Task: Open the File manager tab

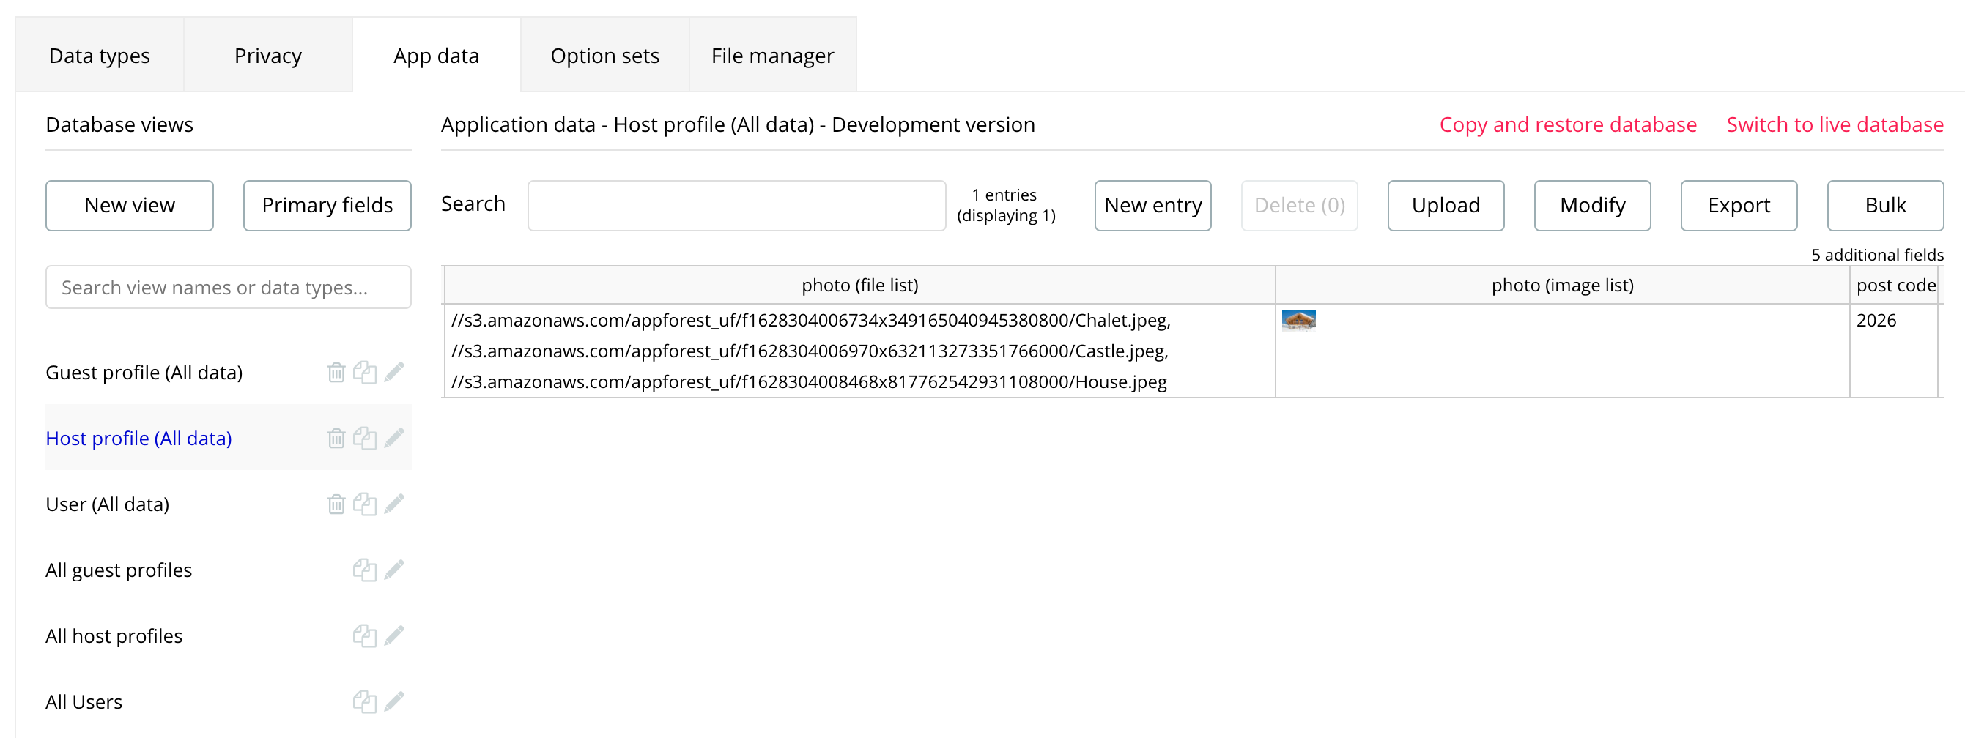Action: click(772, 56)
